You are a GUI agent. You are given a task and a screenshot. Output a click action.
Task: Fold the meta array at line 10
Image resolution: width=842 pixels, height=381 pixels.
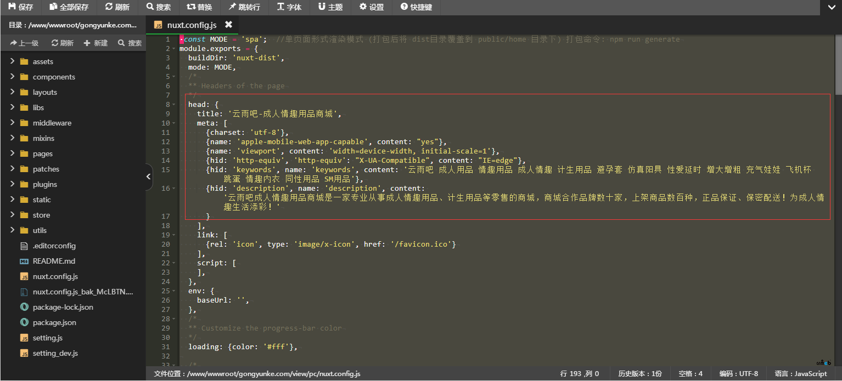coord(175,123)
